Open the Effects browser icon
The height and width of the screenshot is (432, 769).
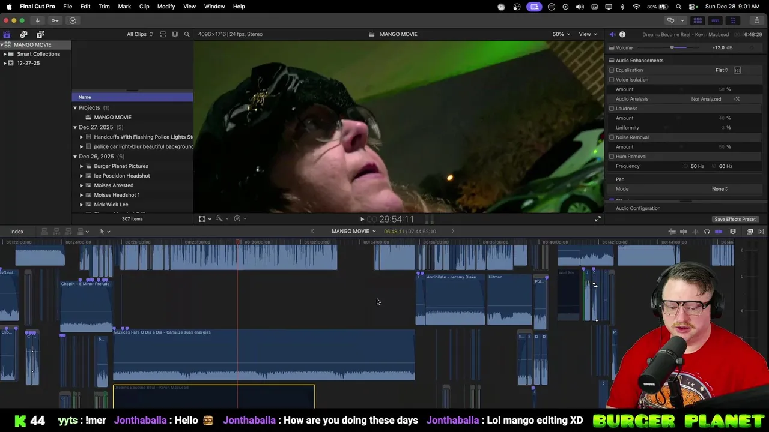click(750, 232)
